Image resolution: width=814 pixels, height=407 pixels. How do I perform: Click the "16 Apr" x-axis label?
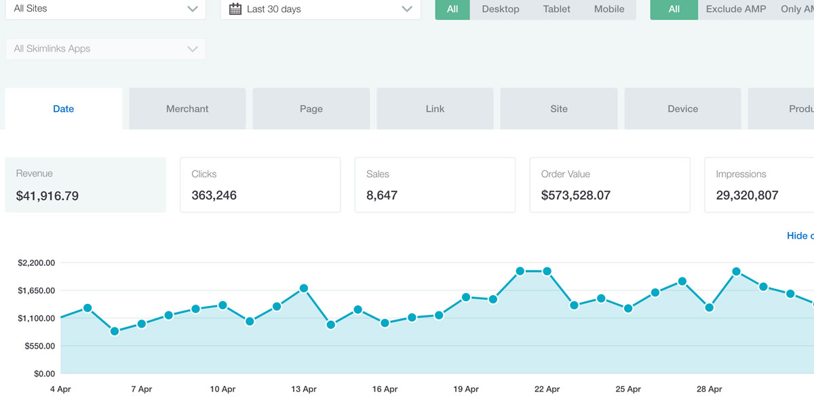pyautogui.click(x=385, y=389)
